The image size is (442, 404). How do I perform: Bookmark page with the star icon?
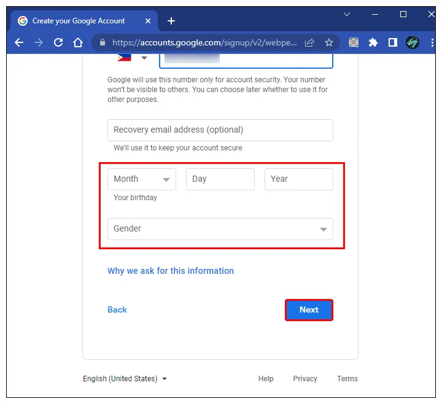coord(329,42)
